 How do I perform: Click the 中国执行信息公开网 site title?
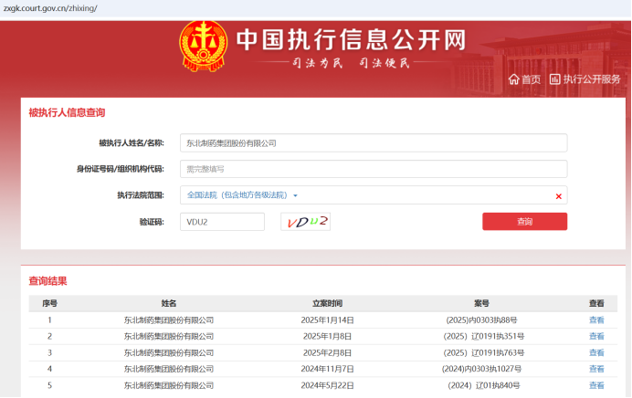coord(351,40)
